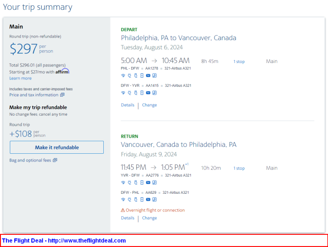
Task: Click the music icon under AA1278
Action: coord(154,76)
